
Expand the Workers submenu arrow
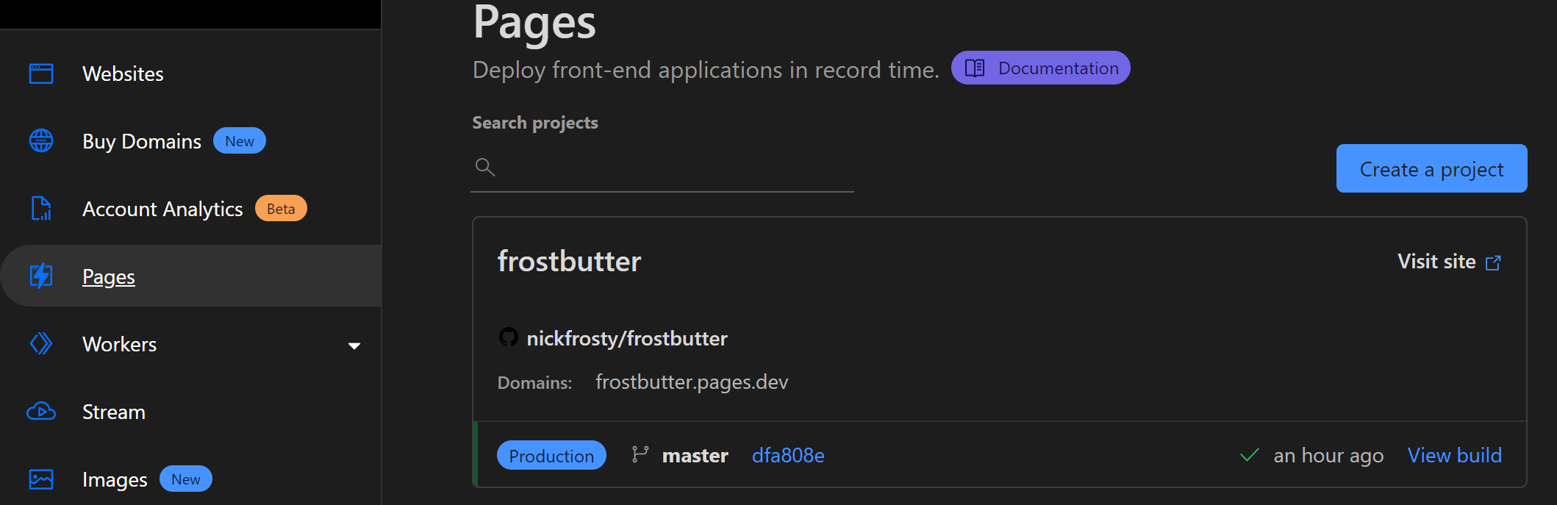point(354,345)
